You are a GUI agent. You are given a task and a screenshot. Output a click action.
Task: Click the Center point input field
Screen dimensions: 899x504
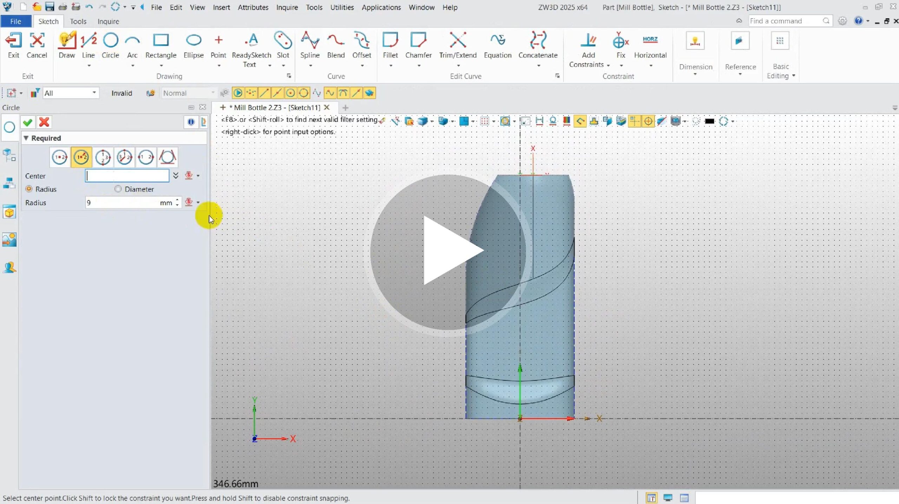point(127,176)
